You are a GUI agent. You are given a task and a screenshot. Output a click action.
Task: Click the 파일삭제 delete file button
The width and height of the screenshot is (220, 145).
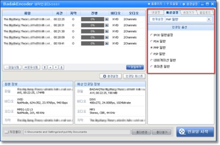tap(12, 67)
